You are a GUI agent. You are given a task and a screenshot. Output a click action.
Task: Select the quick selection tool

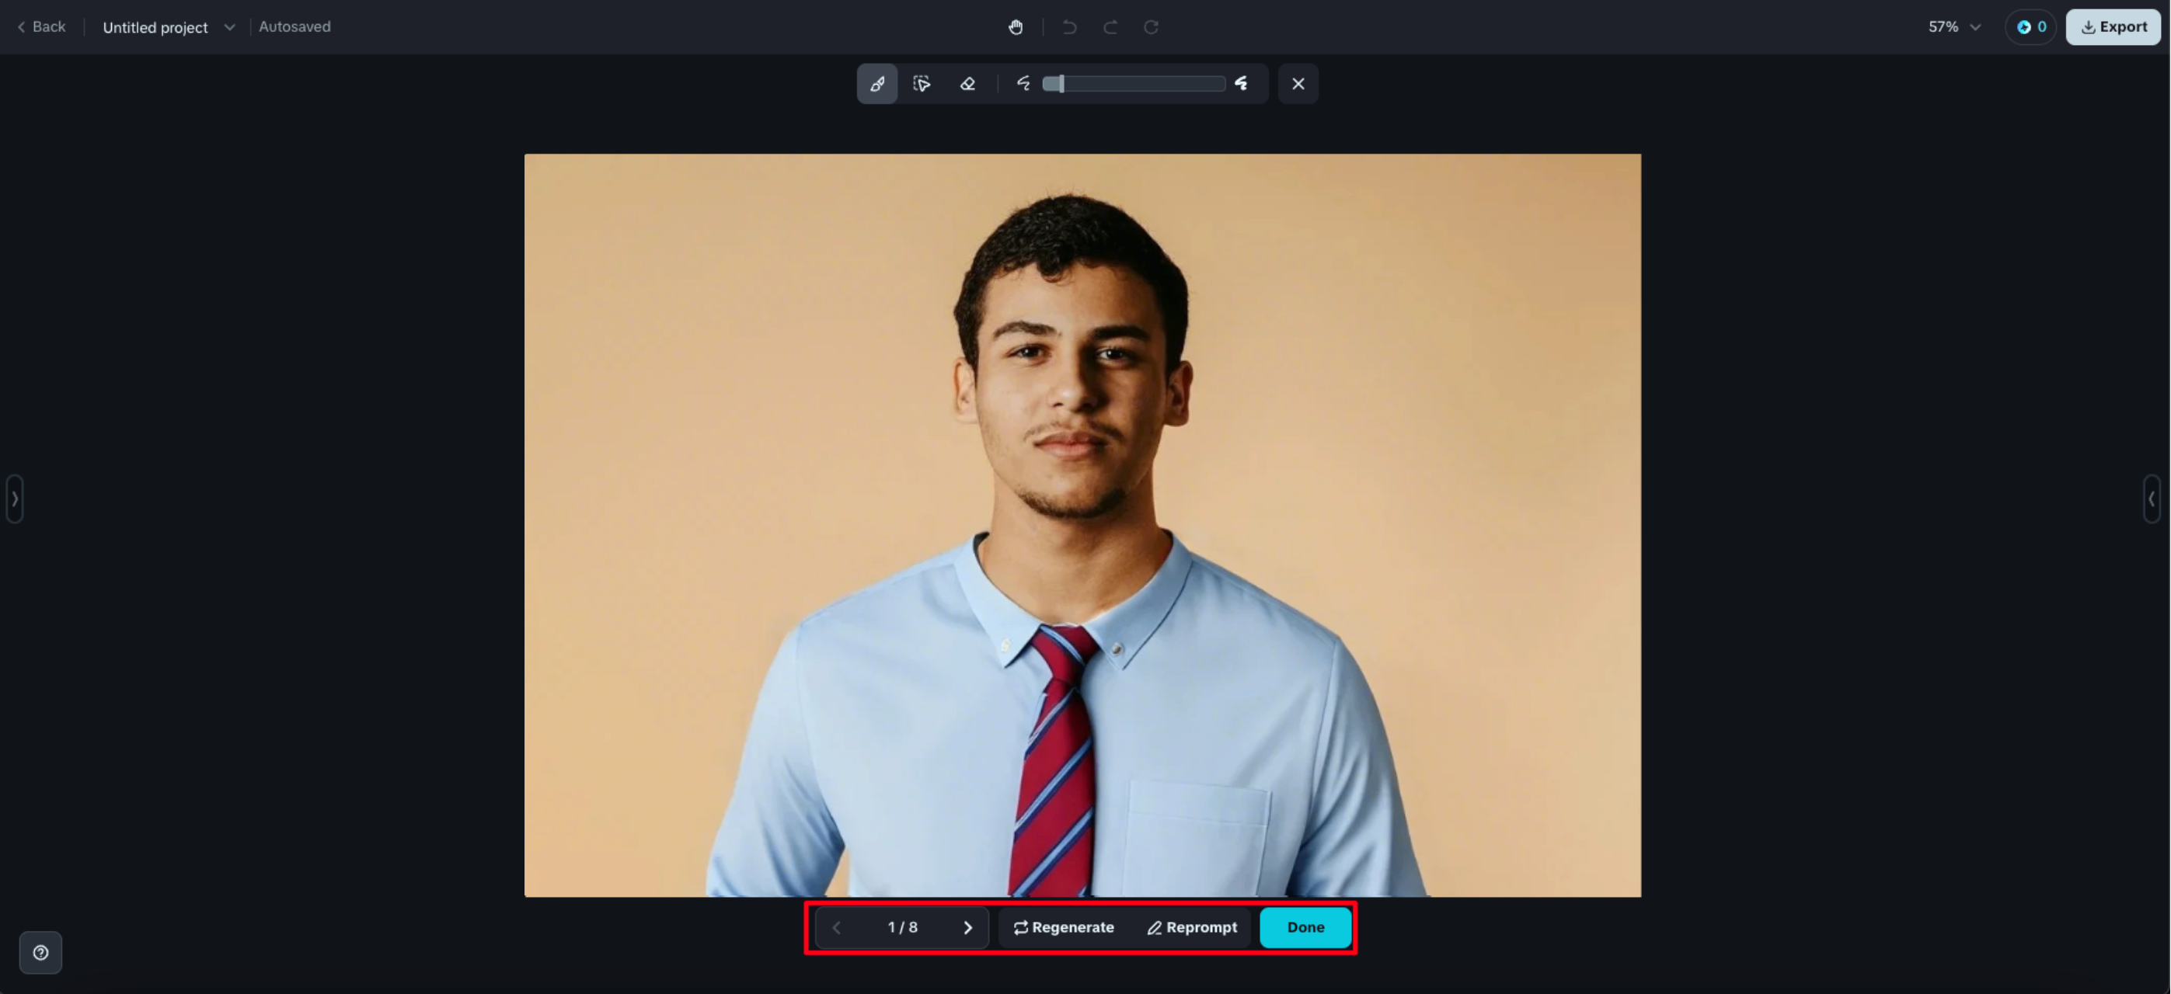pos(921,83)
